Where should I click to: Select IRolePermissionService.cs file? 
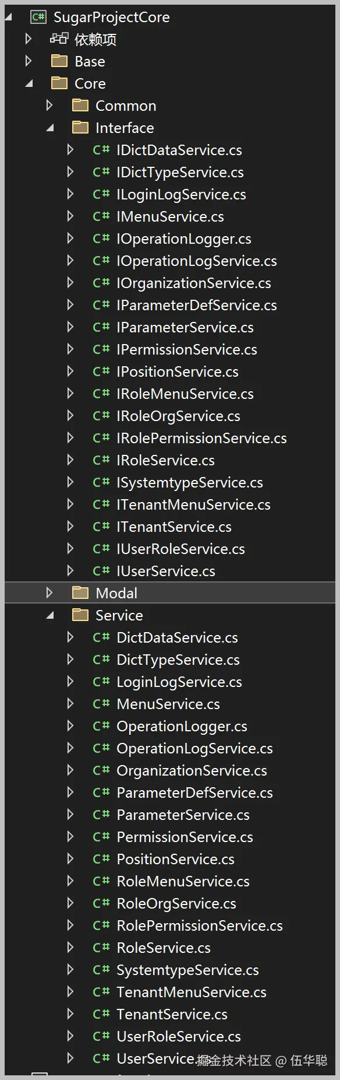click(x=201, y=438)
